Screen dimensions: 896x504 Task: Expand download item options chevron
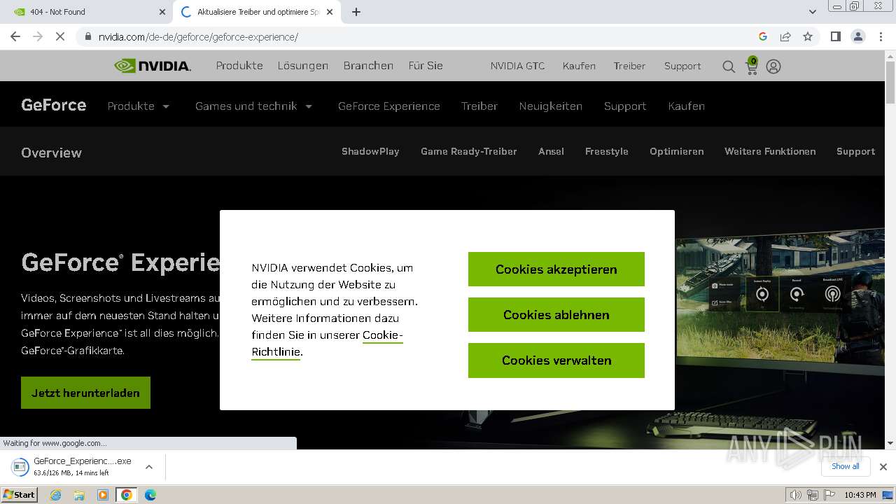tap(148, 467)
